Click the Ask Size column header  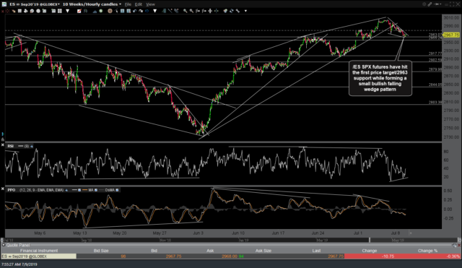263,251
